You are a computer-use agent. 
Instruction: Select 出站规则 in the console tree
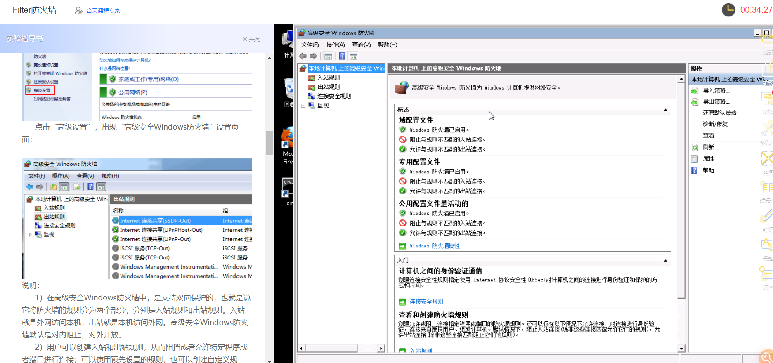point(329,87)
